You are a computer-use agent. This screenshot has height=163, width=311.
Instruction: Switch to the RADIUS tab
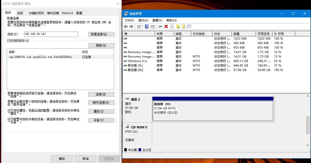click(68, 13)
